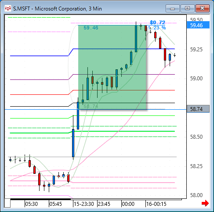Click the black scrollbar strip above time axis

tap(40, 199)
